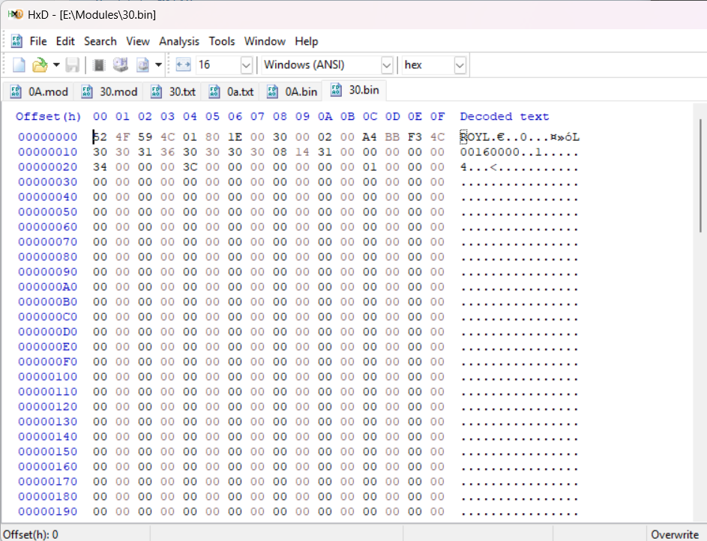Click decoded text 00160000..1 in second row
This screenshot has width=707, height=541.
(x=501, y=152)
